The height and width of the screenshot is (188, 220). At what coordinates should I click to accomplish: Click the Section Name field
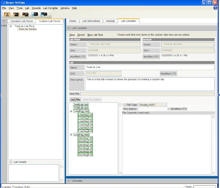tap(187, 45)
